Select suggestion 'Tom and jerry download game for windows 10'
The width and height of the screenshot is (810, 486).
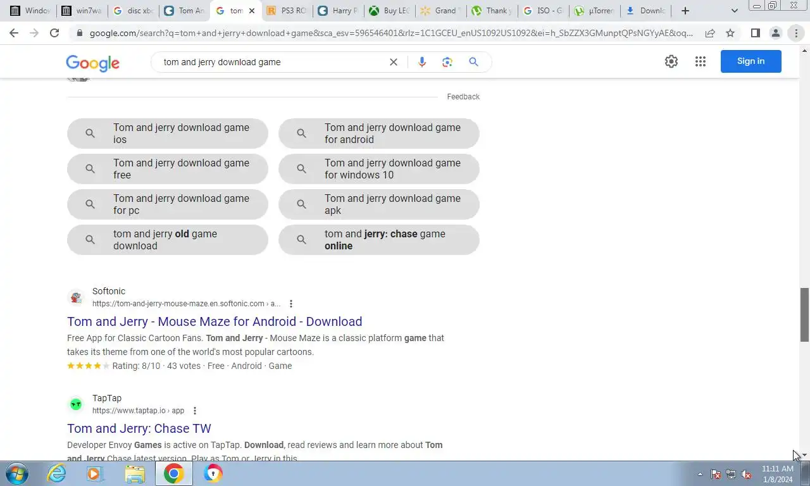[379, 169]
